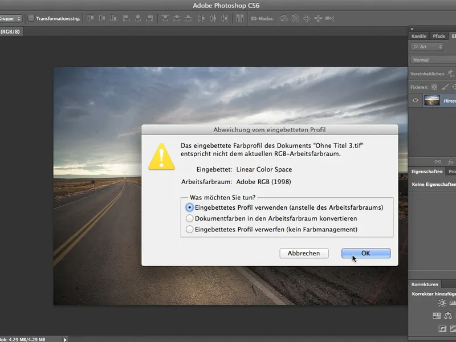456x342 pixels.
Task: Select the 3D rotate object icon
Action: pyautogui.click(x=283, y=18)
